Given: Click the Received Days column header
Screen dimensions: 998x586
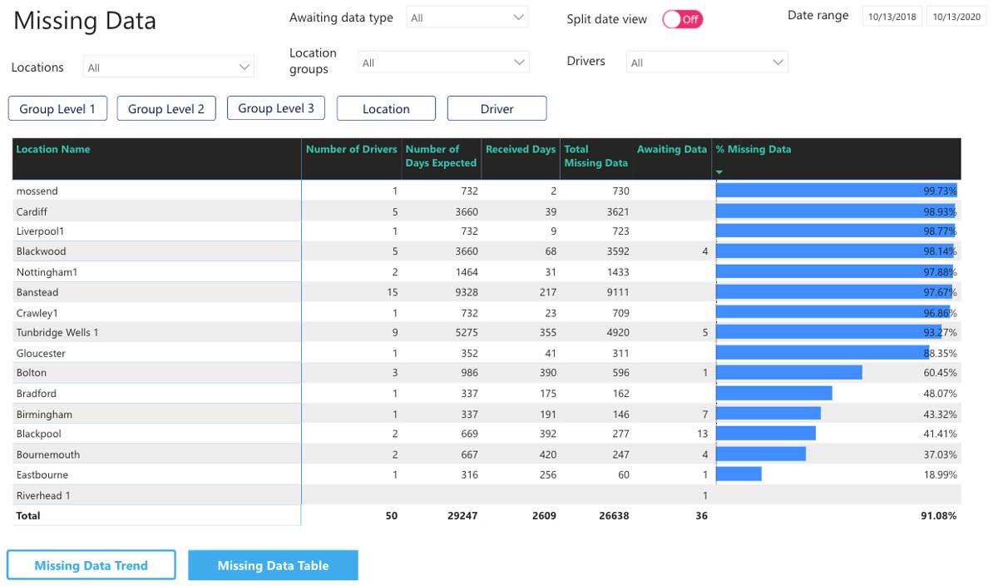Looking at the screenshot, I should click(521, 150).
